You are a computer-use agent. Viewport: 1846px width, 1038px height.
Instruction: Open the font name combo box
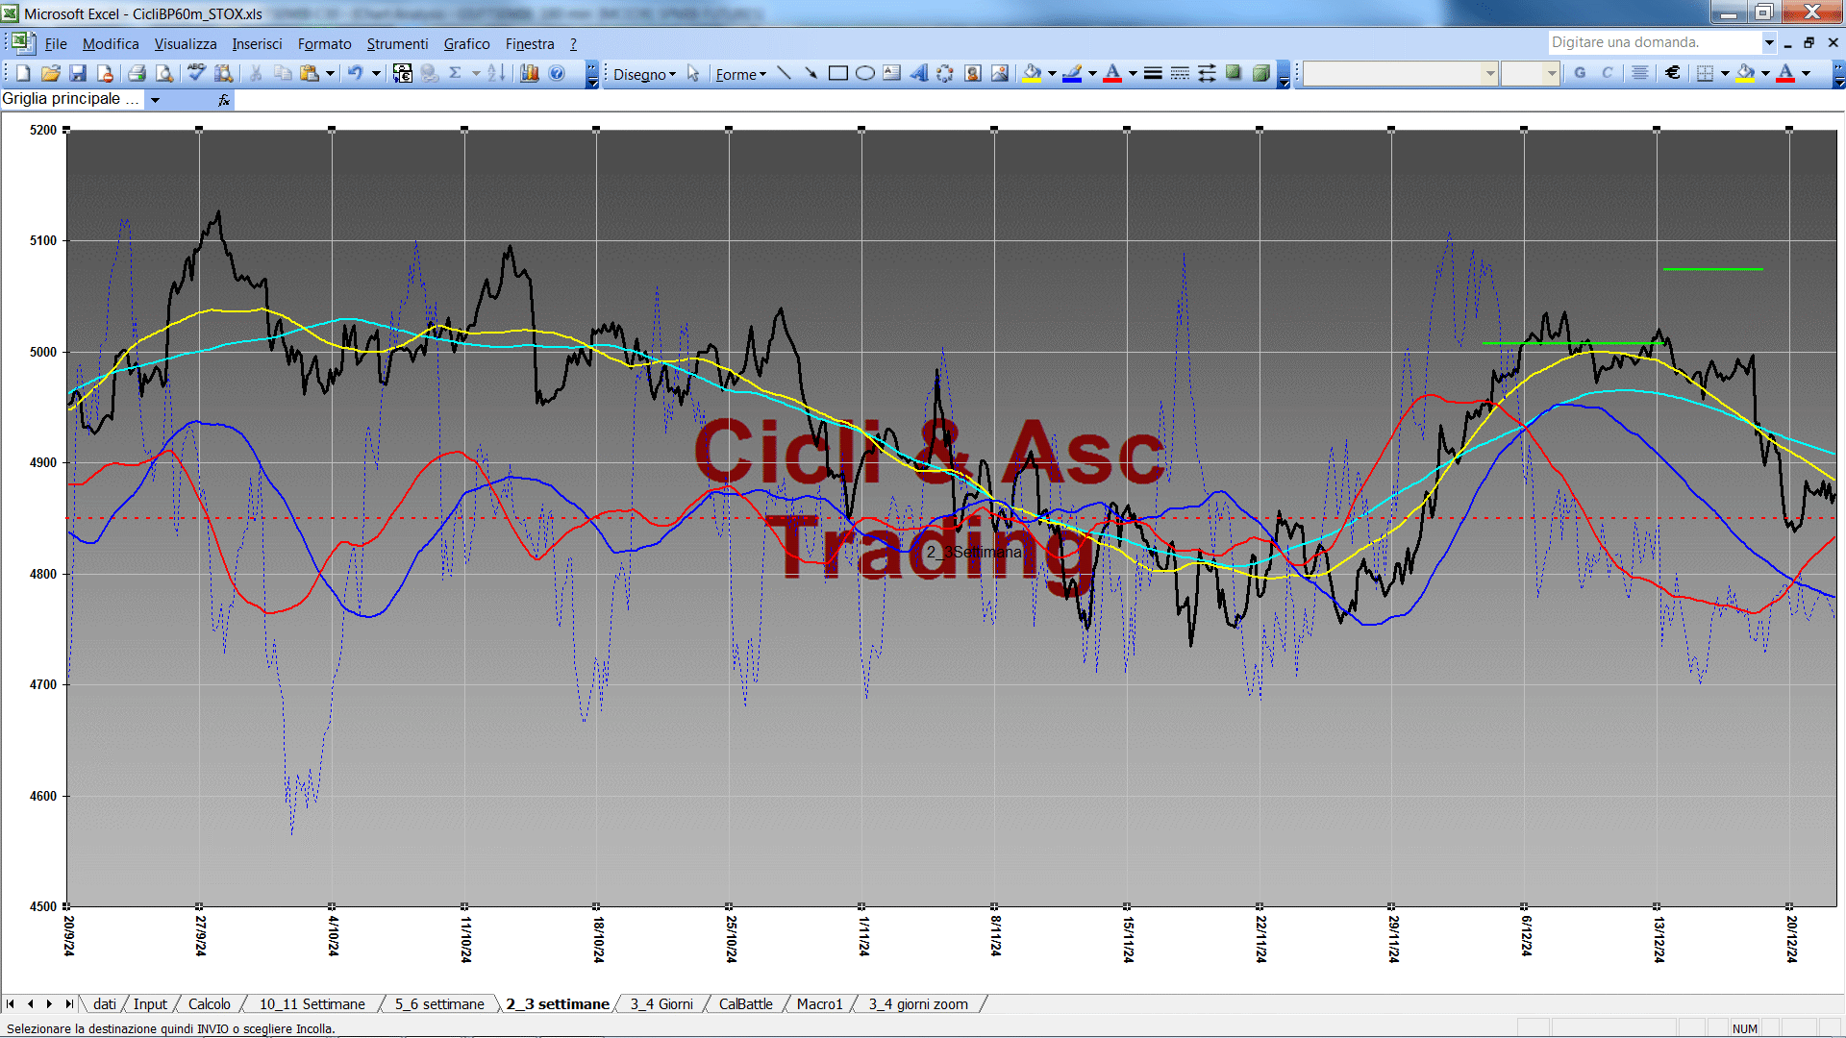point(1400,73)
